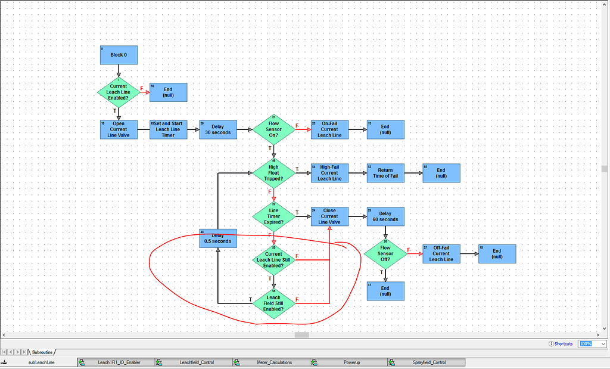
Task: Select the Block 0 flowchart block
Action: 119,54
